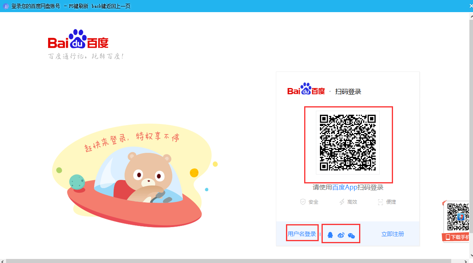This screenshot has width=473, height=263.
Task: Click the 百度通行证 slogan text
Action: coord(86,56)
